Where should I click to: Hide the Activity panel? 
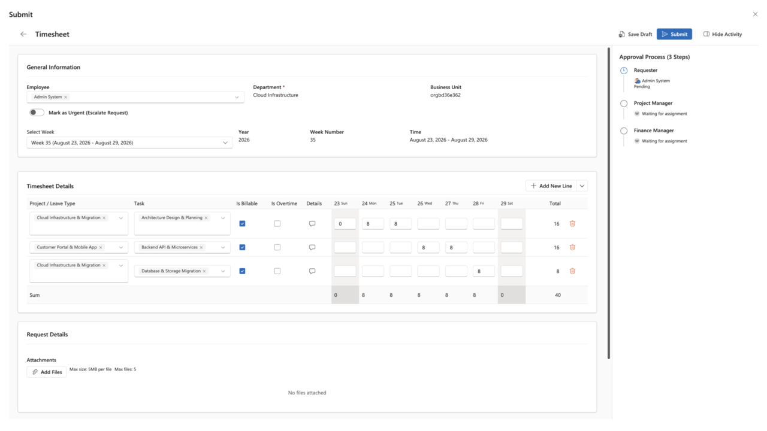click(x=723, y=34)
